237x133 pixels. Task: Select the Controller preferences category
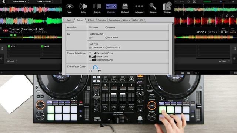[111, 8]
